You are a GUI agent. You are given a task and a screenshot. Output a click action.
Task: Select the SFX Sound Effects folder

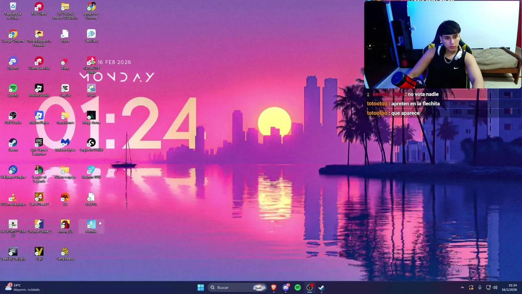[x=65, y=11]
